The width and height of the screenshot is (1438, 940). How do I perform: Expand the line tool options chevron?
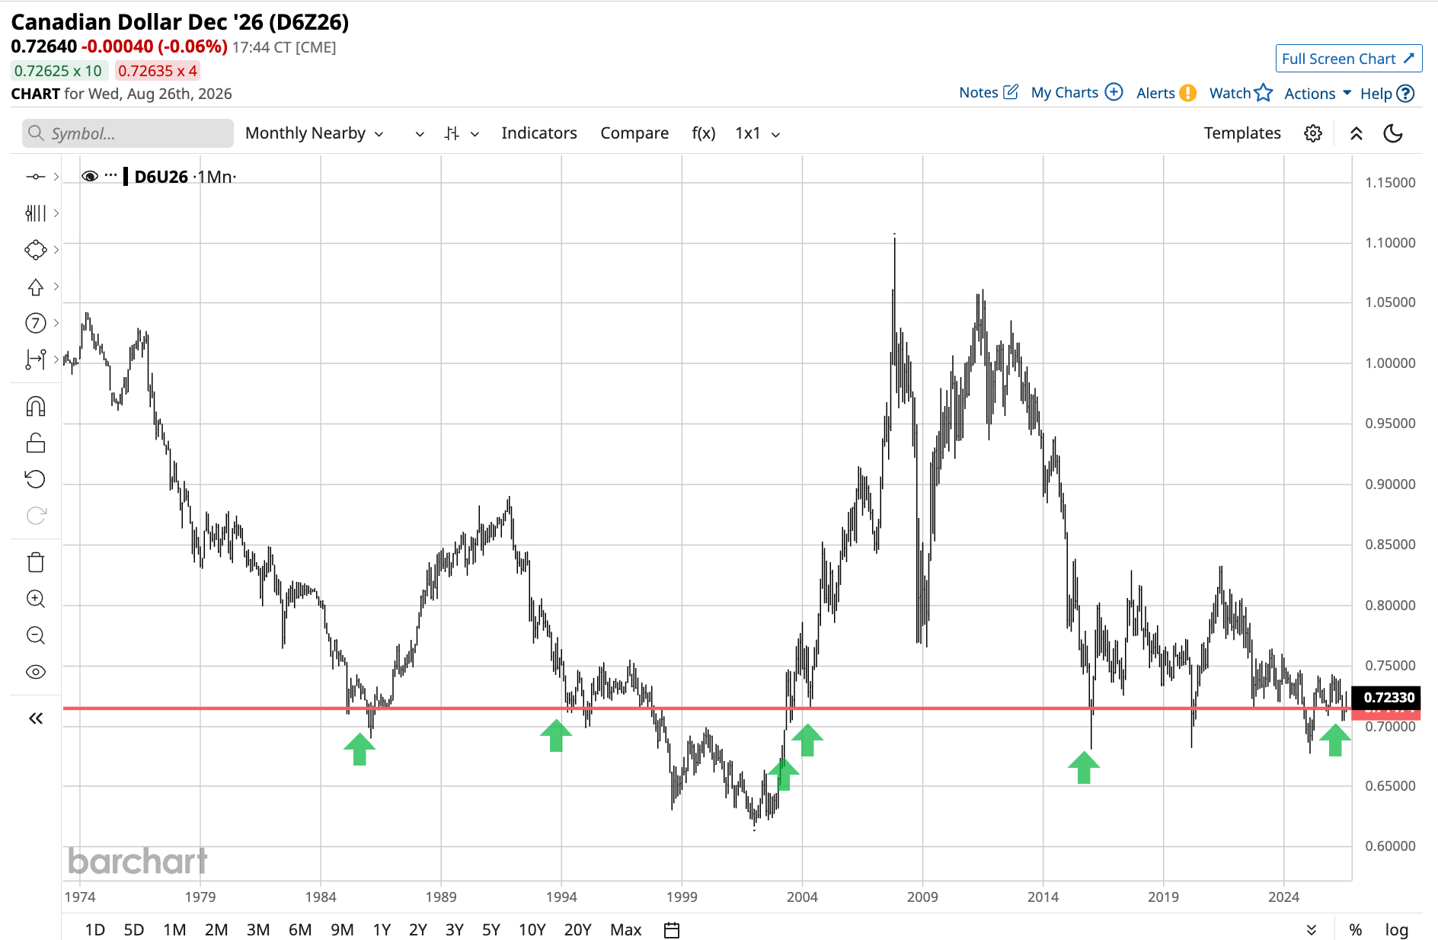point(56,177)
